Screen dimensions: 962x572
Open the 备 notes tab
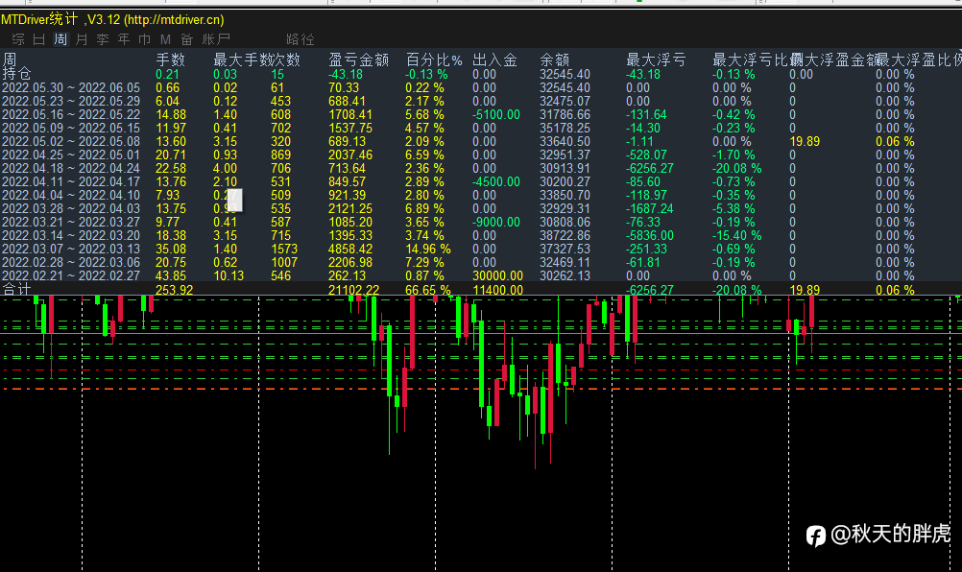pos(186,39)
